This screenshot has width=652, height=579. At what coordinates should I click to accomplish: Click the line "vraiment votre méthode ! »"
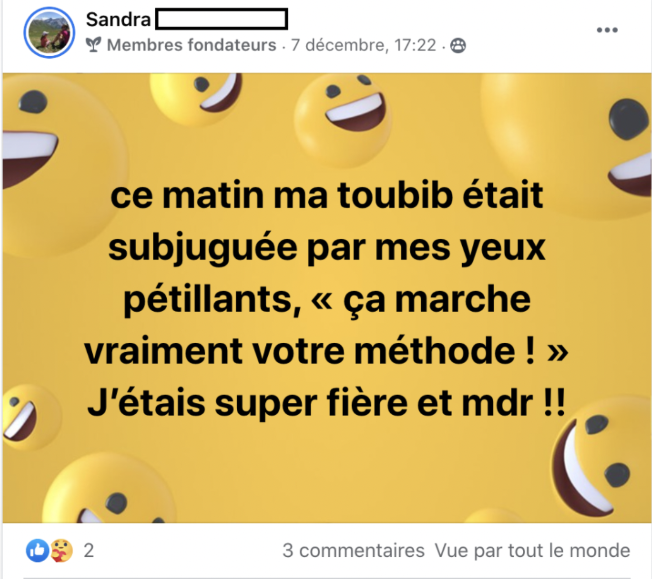(326, 351)
